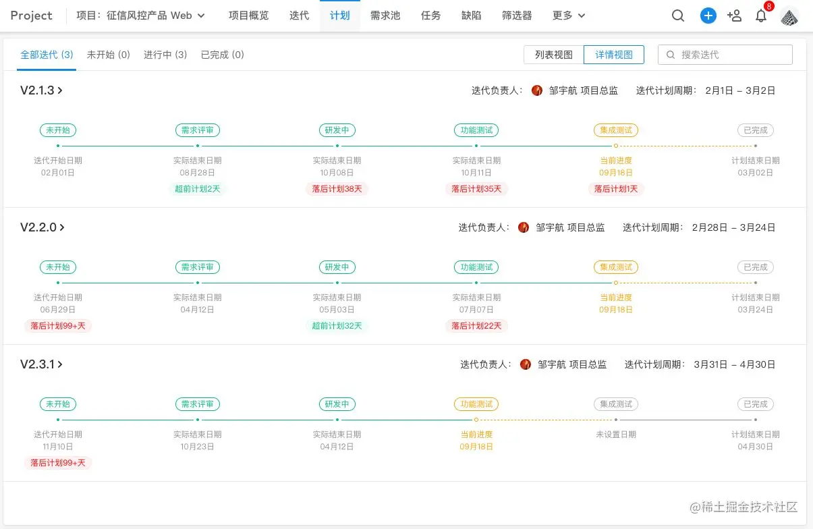
Task: Open the add member icon
Action: click(x=735, y=16)
